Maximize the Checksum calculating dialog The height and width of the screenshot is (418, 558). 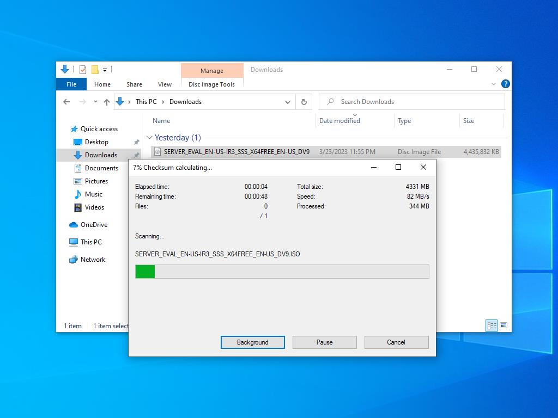coord(398,168)
